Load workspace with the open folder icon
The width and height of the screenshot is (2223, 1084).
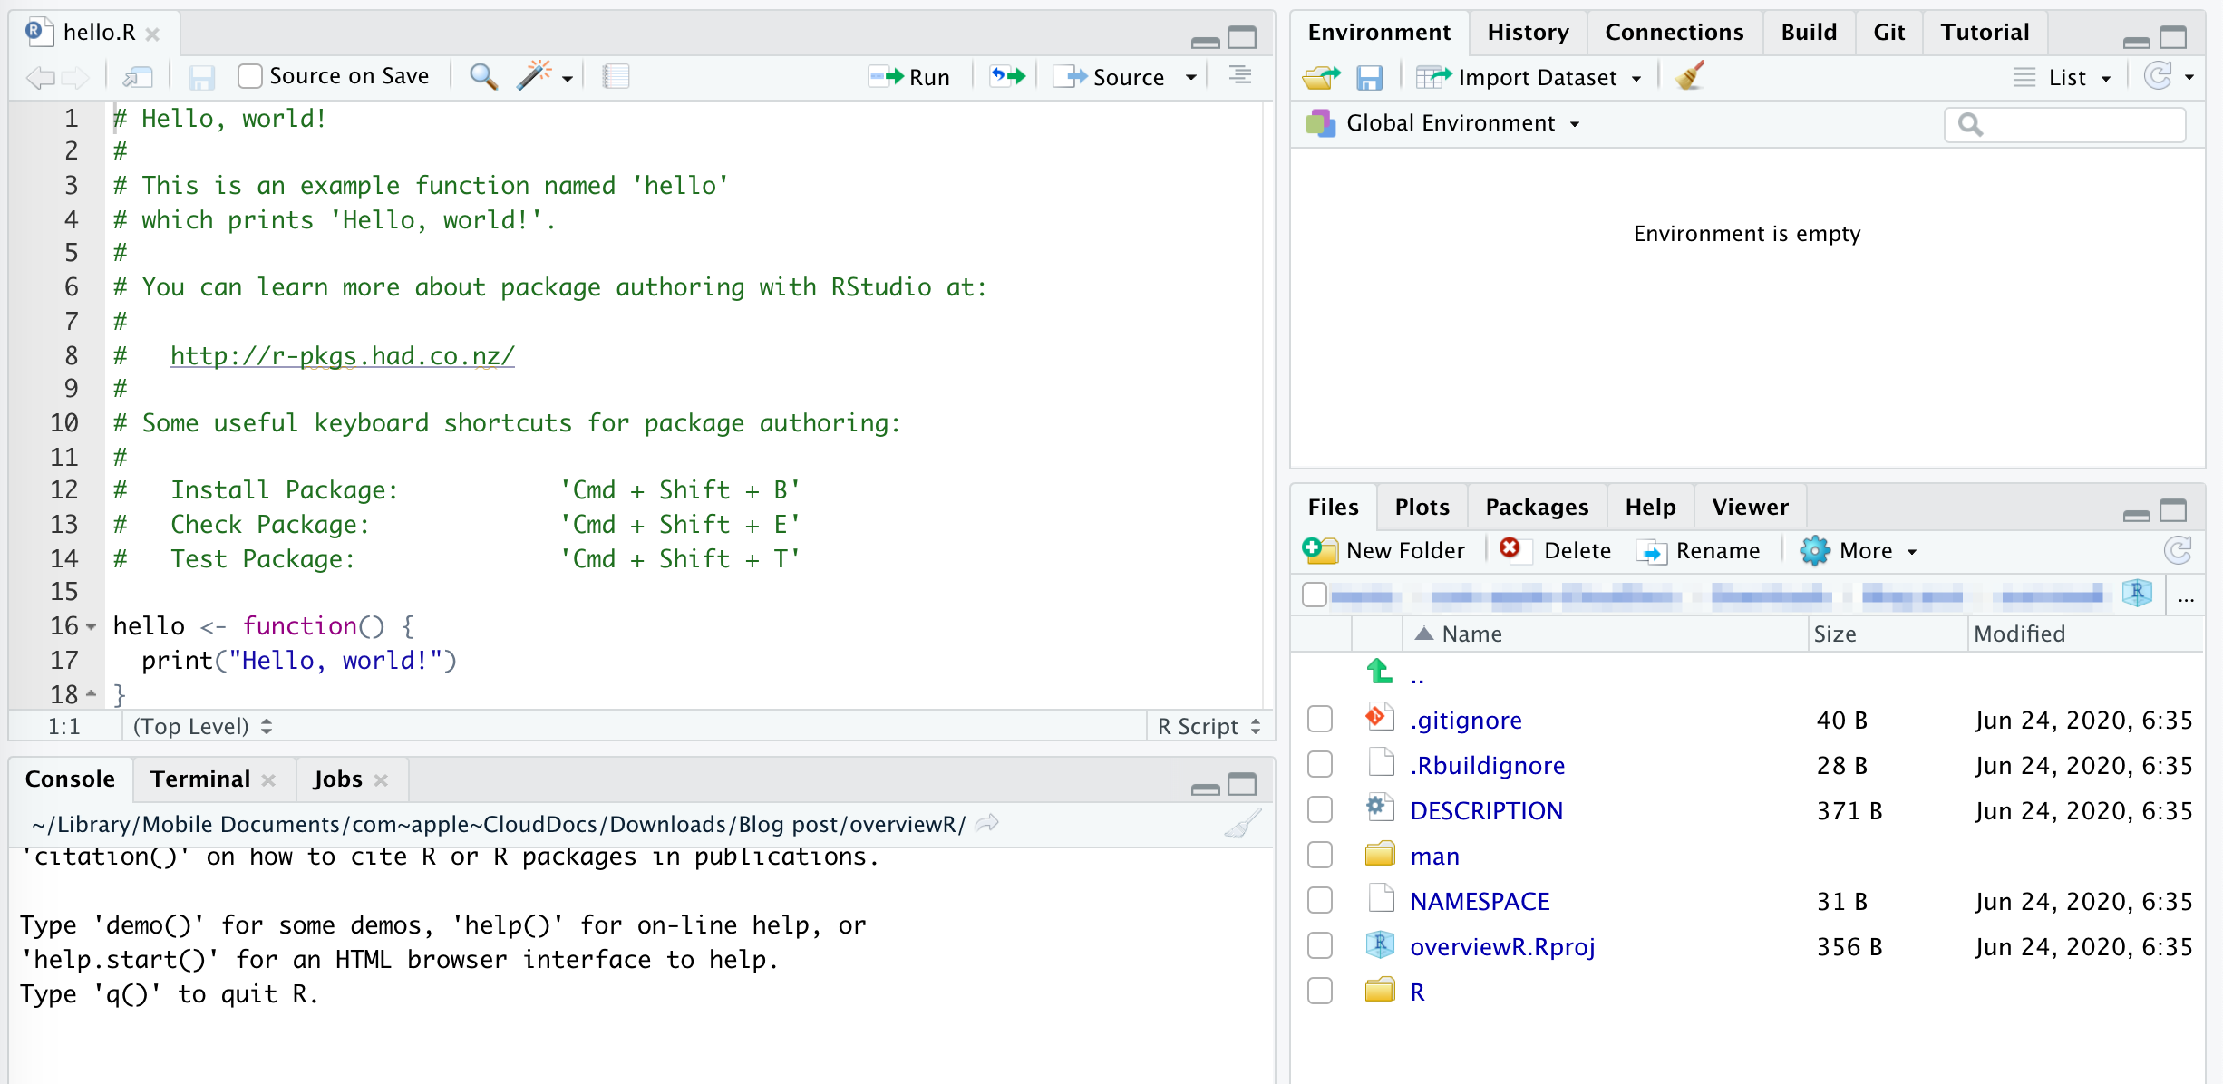tap(1321, 78)
